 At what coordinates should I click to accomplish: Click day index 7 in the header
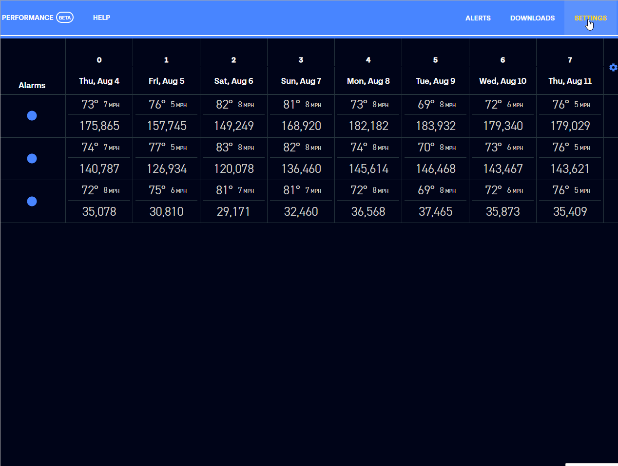pos(570,60)
